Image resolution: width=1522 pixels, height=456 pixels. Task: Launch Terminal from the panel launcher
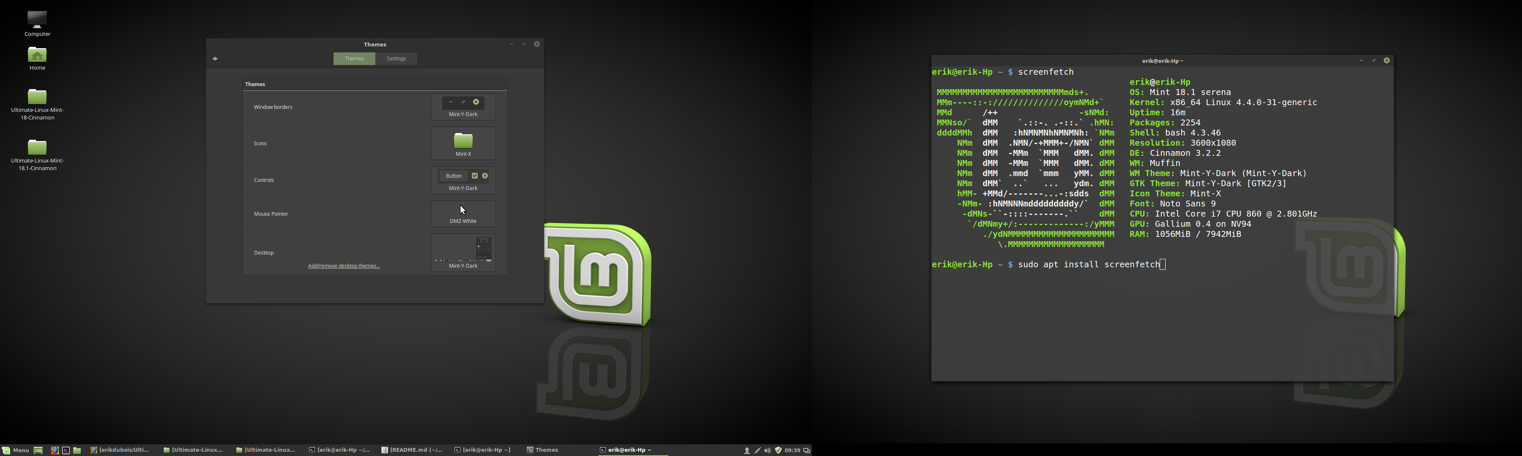pyautogui.click(x=66, y=450)
